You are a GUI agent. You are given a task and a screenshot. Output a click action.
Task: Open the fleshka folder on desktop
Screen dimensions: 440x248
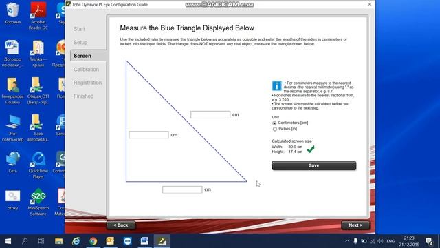point(38,53)
